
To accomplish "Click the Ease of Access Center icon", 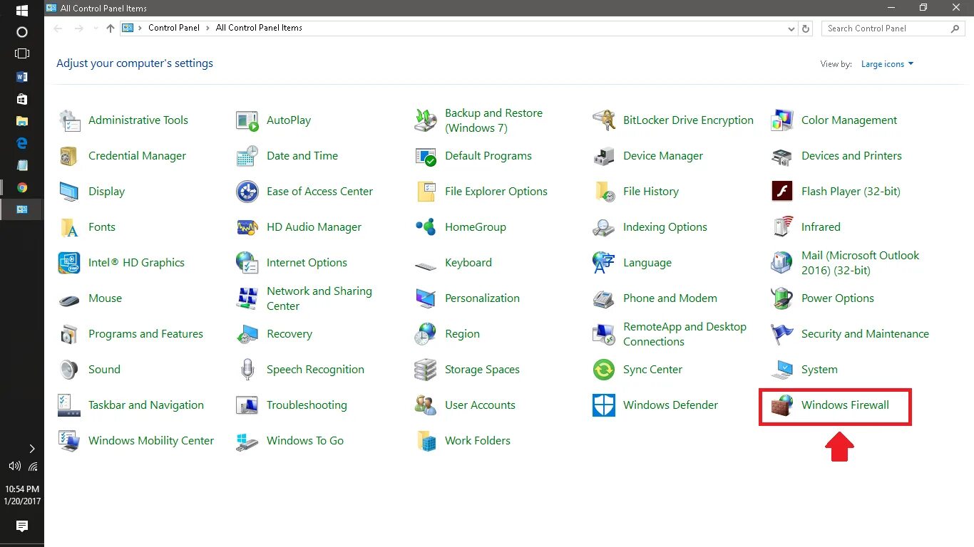I will pyautogui.click(x=247, y=192).
